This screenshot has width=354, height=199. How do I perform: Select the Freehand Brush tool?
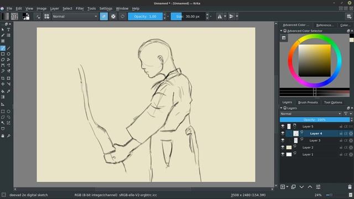pos(3,48)
